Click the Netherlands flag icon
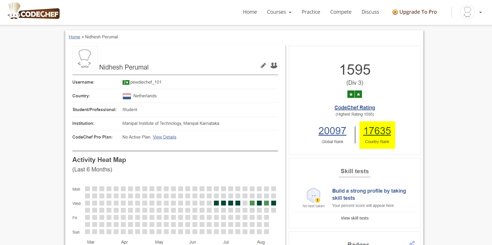 pyautogui.click(x=127, y=96)
